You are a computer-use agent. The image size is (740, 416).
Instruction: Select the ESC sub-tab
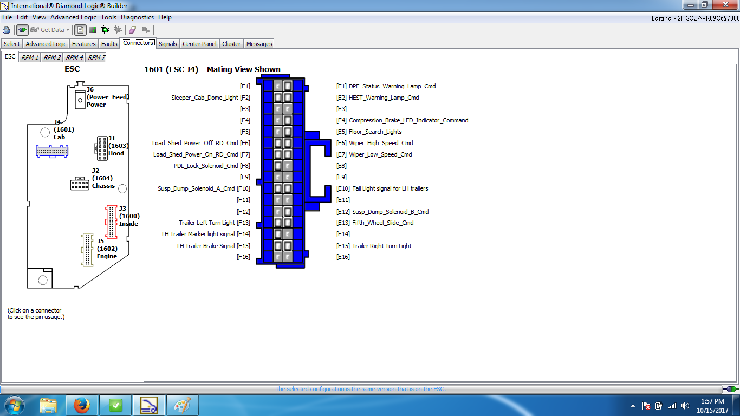[x=10, y=56]
